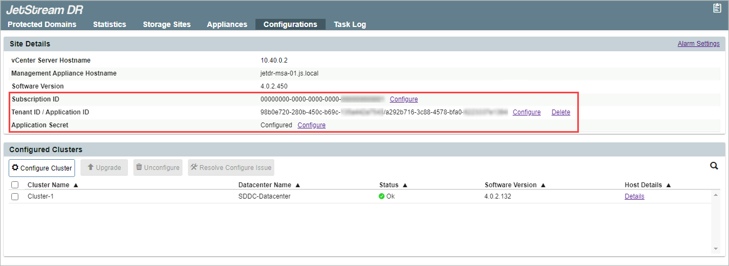Go to the Task Log tab
The height and width of the screenshot is (266, 729).
tap(349, 24)
